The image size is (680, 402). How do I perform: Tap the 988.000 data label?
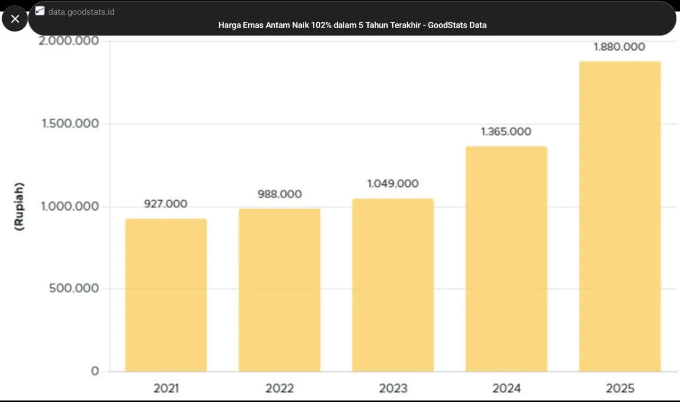279,194
